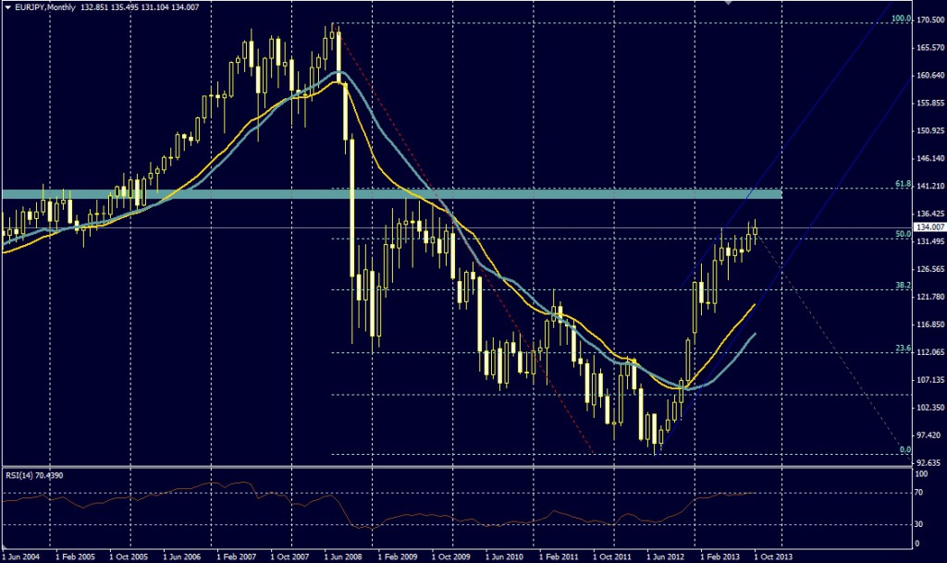Click the 50.0 Fibonacci retracement label
The width and height of the screenshot is (947, 563).
click(x=904, y=235)
